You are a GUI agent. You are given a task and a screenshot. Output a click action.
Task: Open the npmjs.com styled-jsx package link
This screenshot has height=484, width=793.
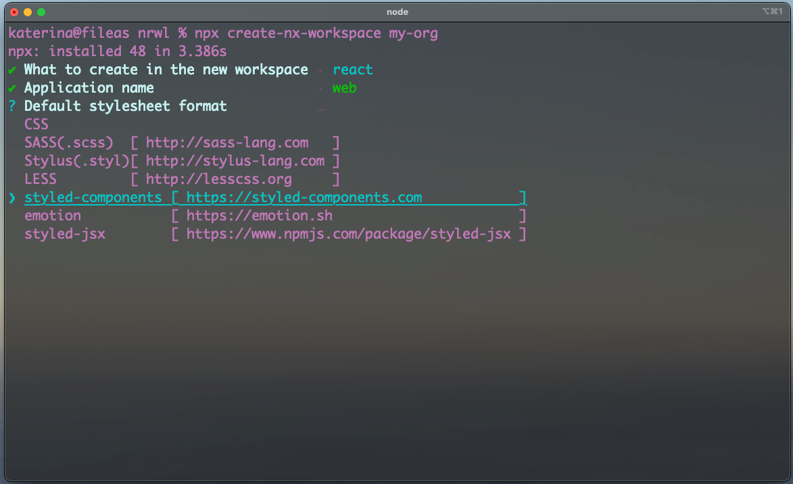click(x=348, y=234)
